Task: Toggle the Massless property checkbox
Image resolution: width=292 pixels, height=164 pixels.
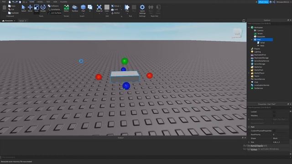Action: (274, 115)
